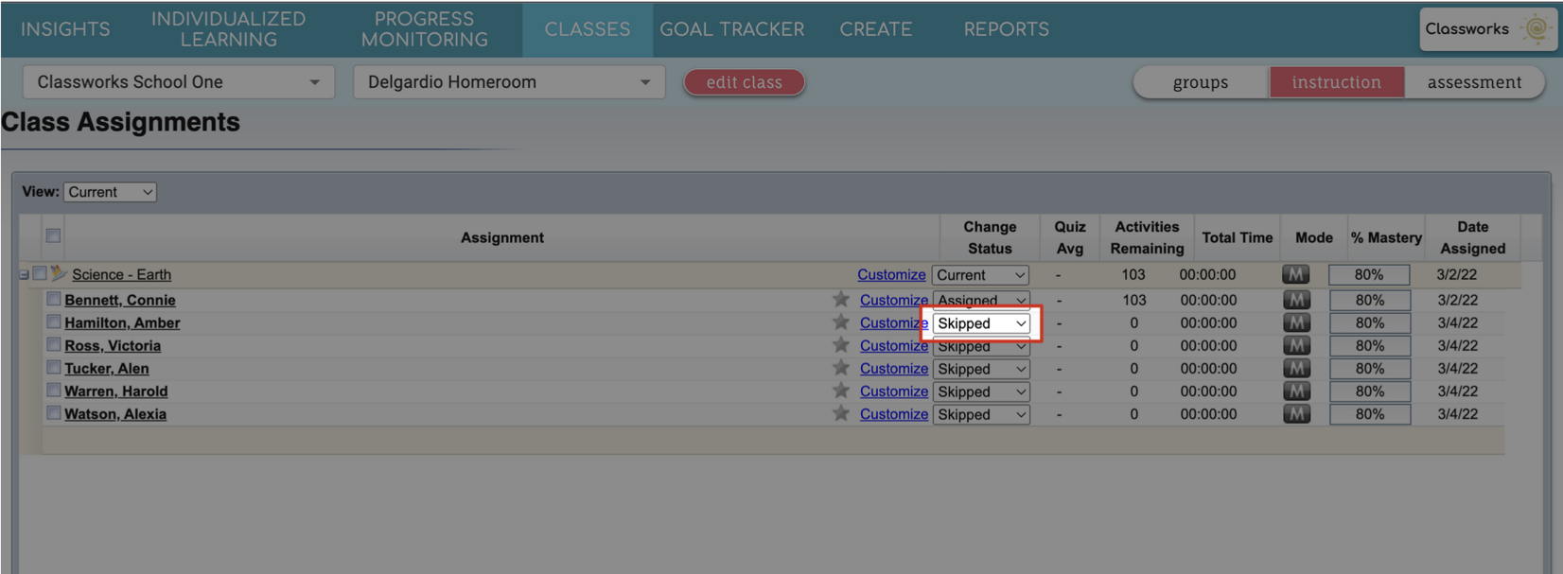
Task: Click the Classworks logo
Action: click(x=1486, y=29)
